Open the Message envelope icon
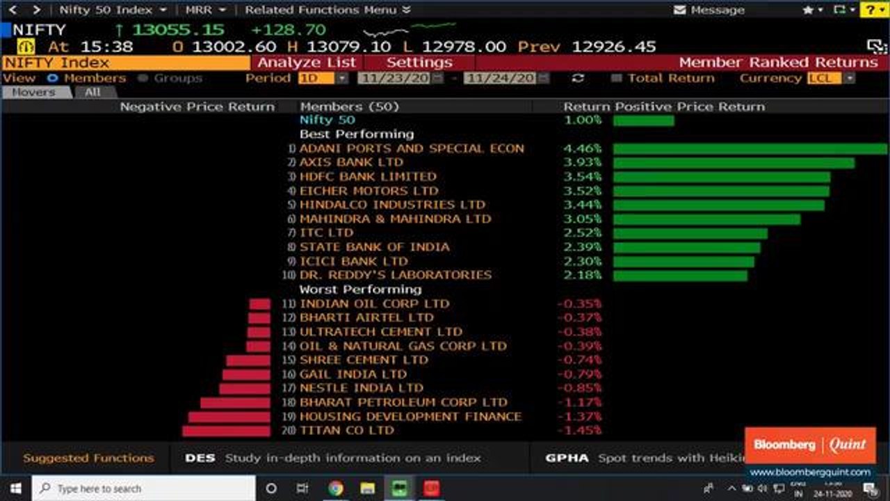The image size is (890, 501). (680, 10)
